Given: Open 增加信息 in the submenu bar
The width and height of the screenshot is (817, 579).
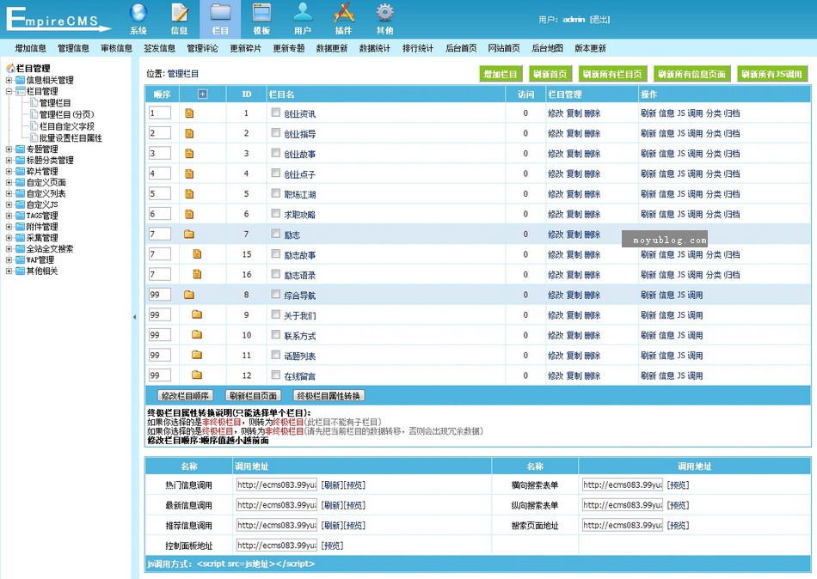Looking at the screenshot, I should pos(30,48).
